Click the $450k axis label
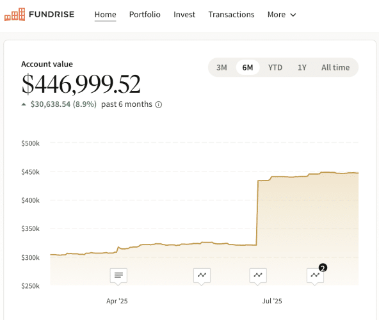379x320 pixels. pos(30,172)
